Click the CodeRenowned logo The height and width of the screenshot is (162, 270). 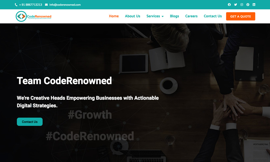(x=33, y=16)
